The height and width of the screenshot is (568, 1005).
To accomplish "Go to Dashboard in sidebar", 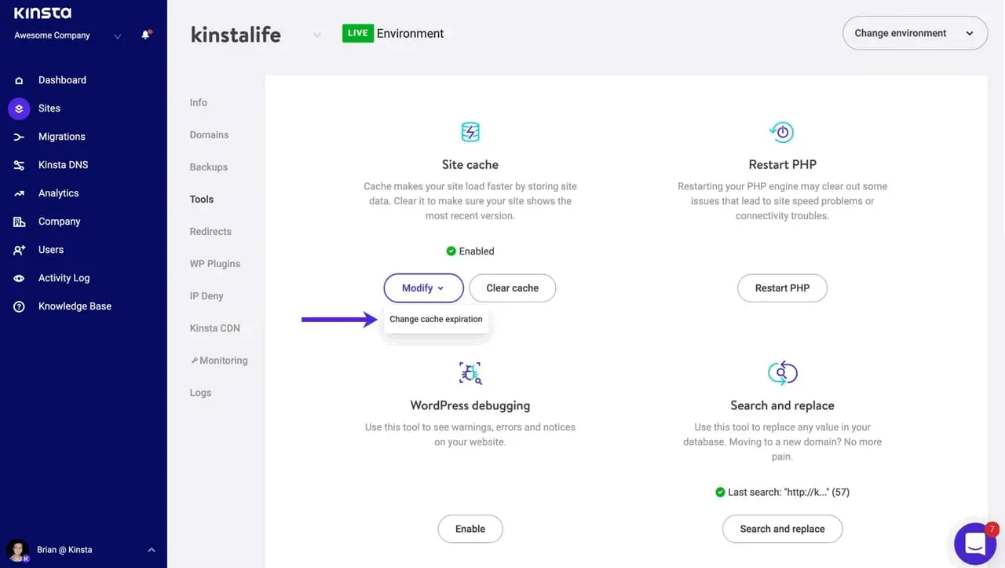I will [62, 80].
